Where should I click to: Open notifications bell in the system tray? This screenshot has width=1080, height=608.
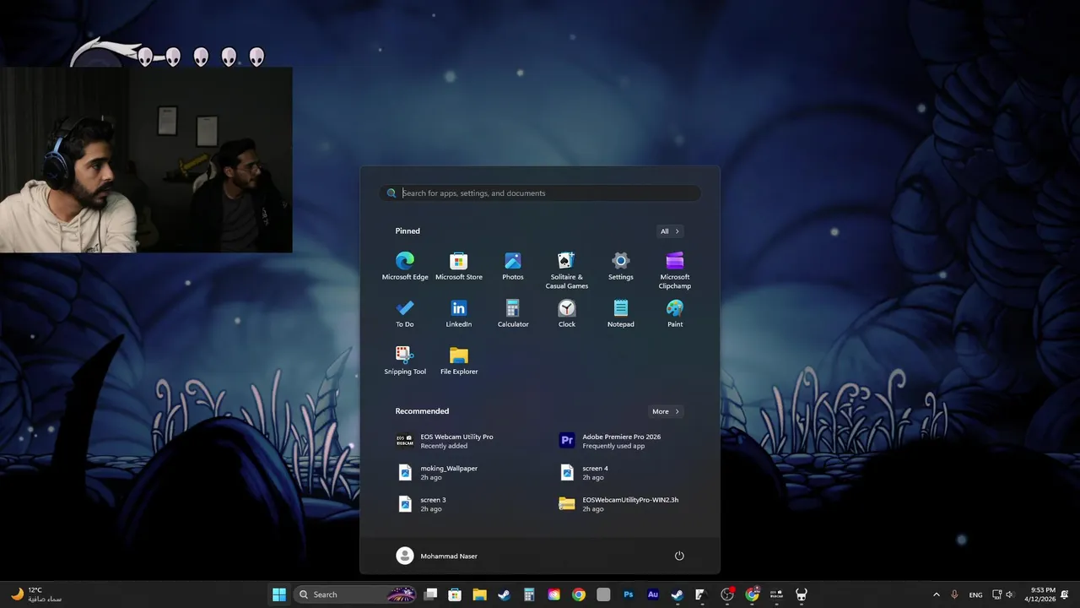coord(1065,594)
